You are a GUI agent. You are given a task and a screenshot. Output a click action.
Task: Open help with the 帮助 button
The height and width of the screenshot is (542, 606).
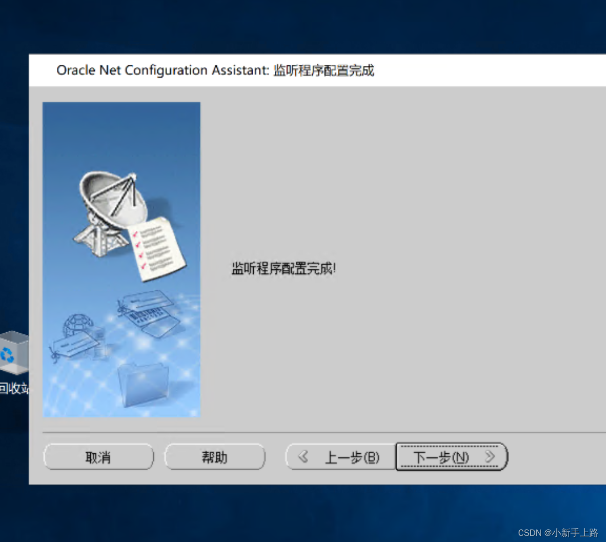tap(215, 457)
